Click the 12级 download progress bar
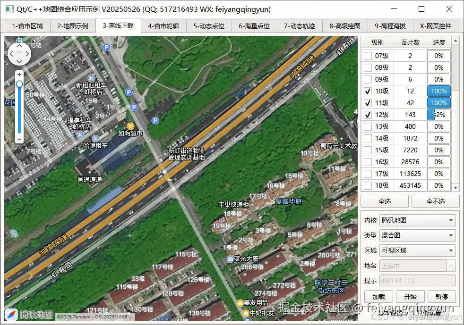Screen dimensions: 464x325 coord(439,115)
